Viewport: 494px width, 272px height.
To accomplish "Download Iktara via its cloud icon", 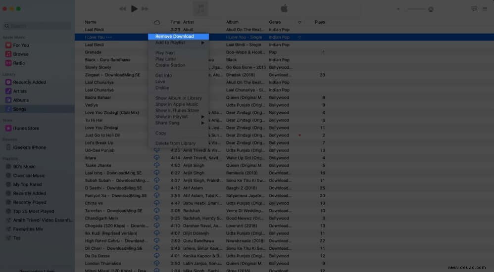I will (x=156, y=158).
